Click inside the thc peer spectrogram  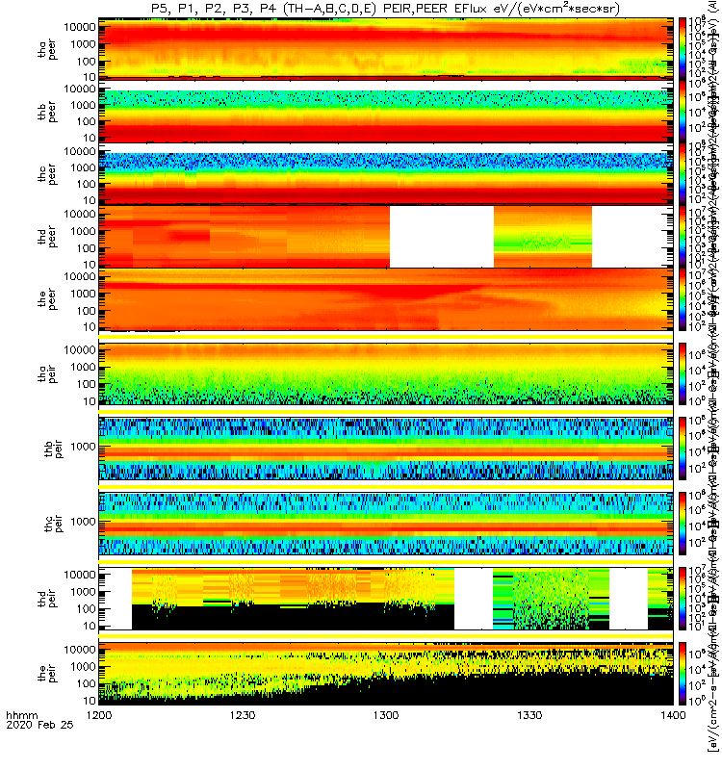386,174
